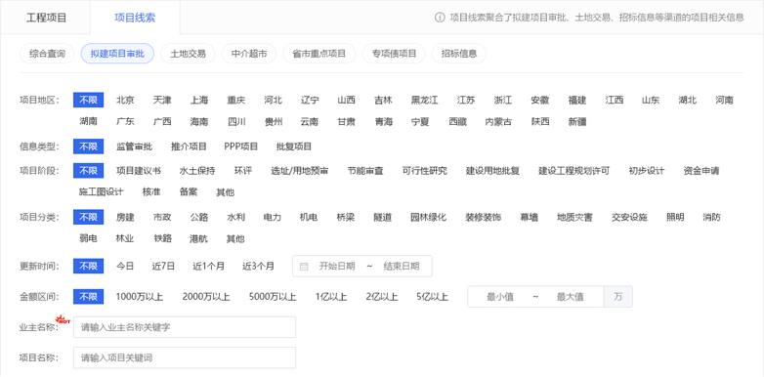Viewport: 764px width, 377px height.
Task: Select stage 资金申请
Action: point(701,171)
